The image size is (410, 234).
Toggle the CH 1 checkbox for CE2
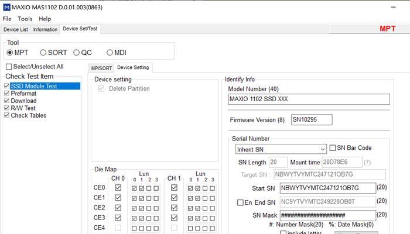174,208
